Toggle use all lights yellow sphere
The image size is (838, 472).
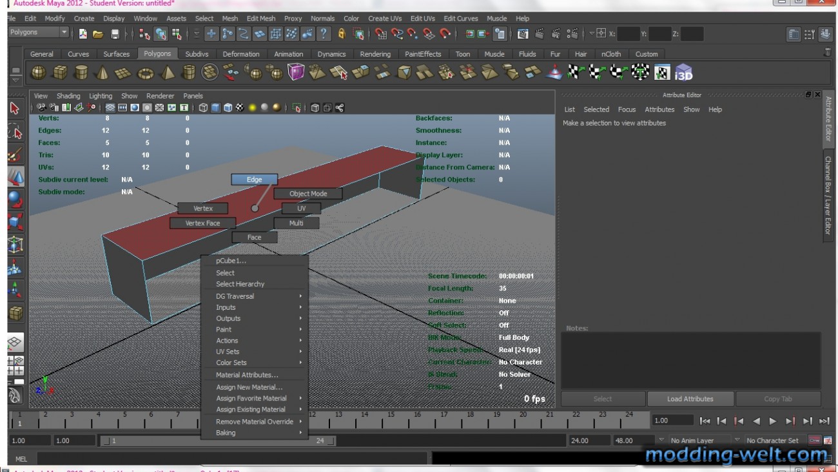point(252,108)
